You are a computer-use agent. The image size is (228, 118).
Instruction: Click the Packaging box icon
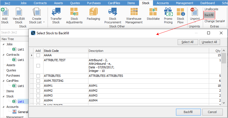pyautogui.click(x=93, y=12)
